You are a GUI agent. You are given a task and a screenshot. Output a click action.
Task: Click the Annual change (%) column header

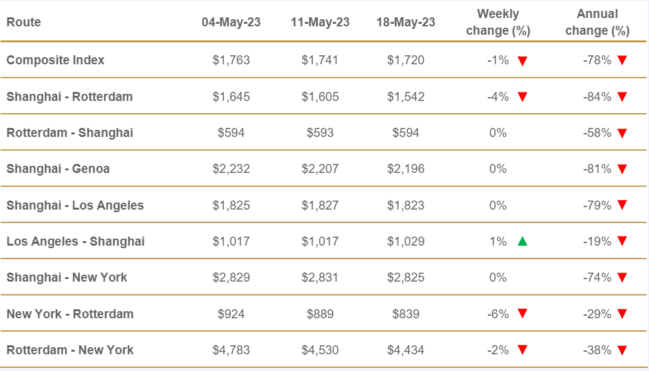tap(597, 23)
